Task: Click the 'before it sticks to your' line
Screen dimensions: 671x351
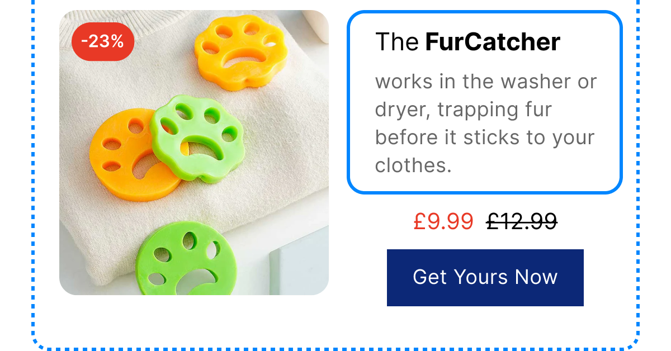Action: [x=485, y=137]
